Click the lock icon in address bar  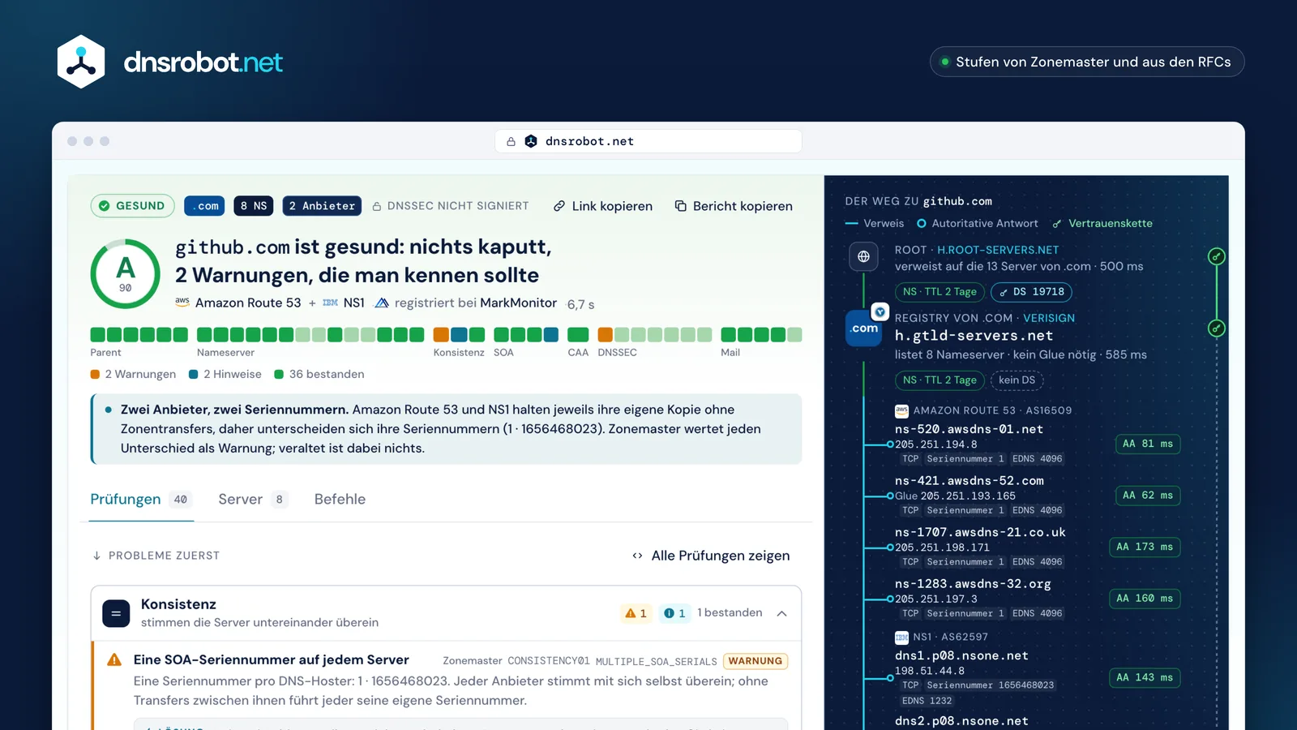511,141
